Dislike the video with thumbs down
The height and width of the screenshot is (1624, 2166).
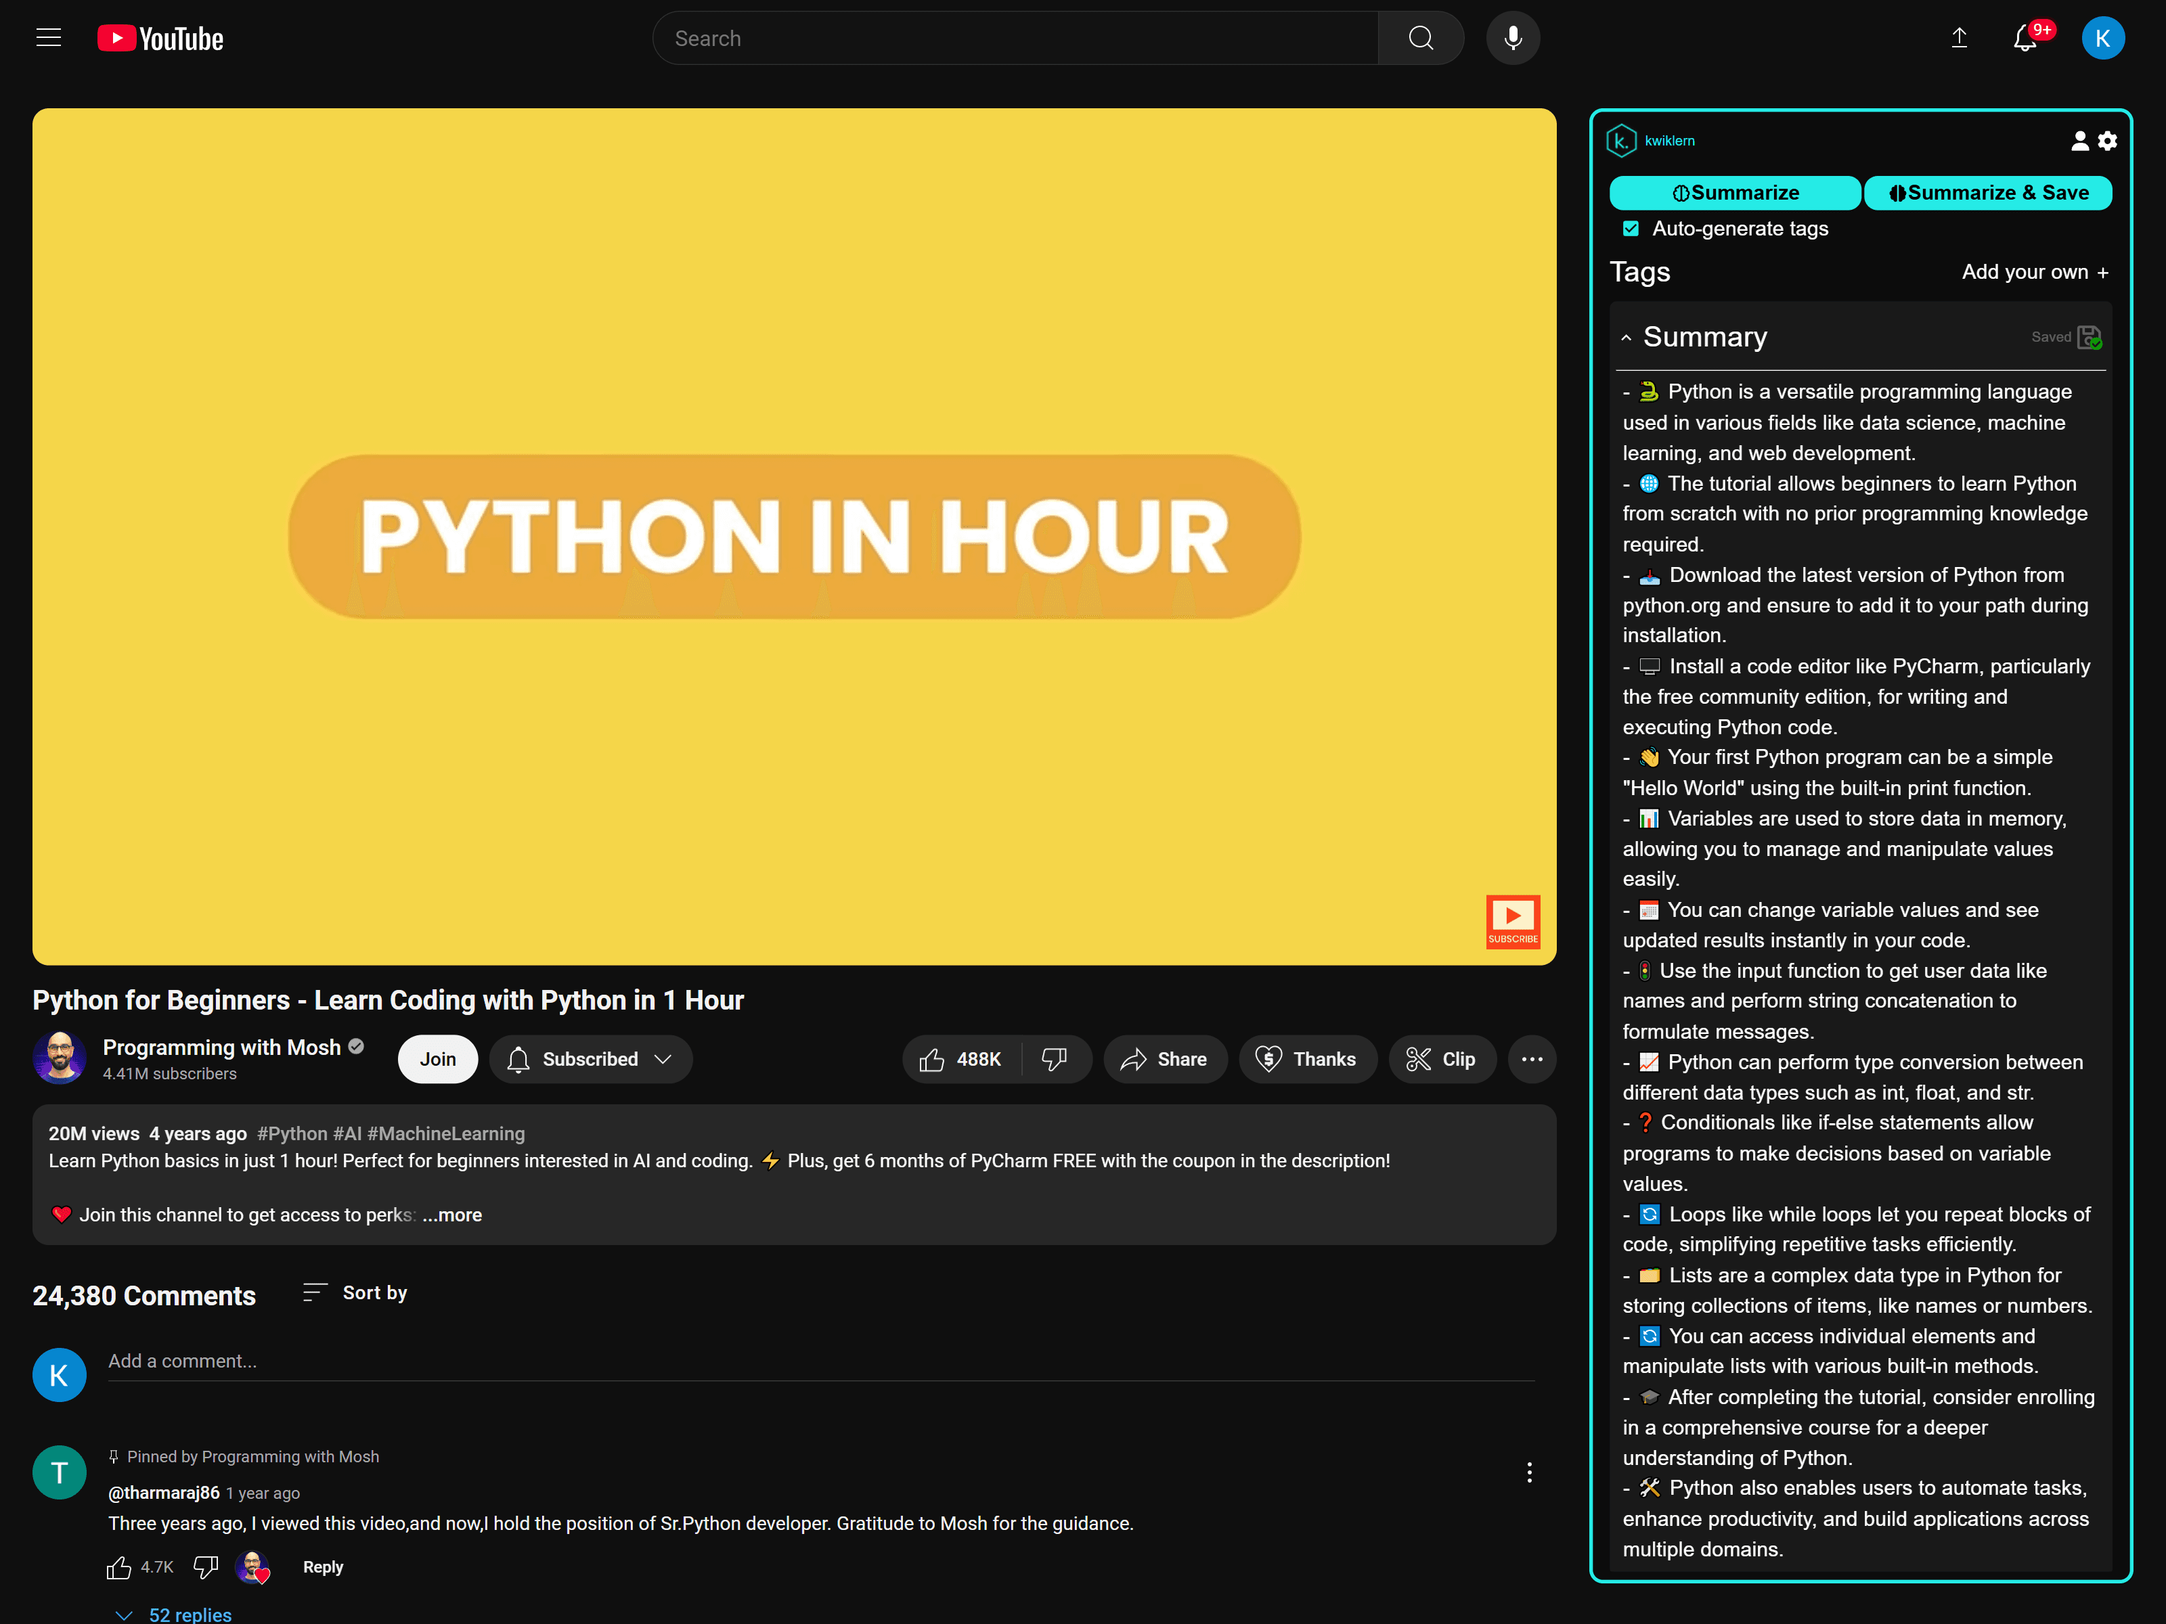point(1055,1059)
